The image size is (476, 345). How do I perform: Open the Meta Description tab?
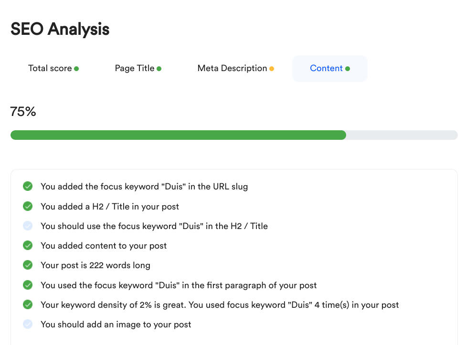(x=235, y=68)
